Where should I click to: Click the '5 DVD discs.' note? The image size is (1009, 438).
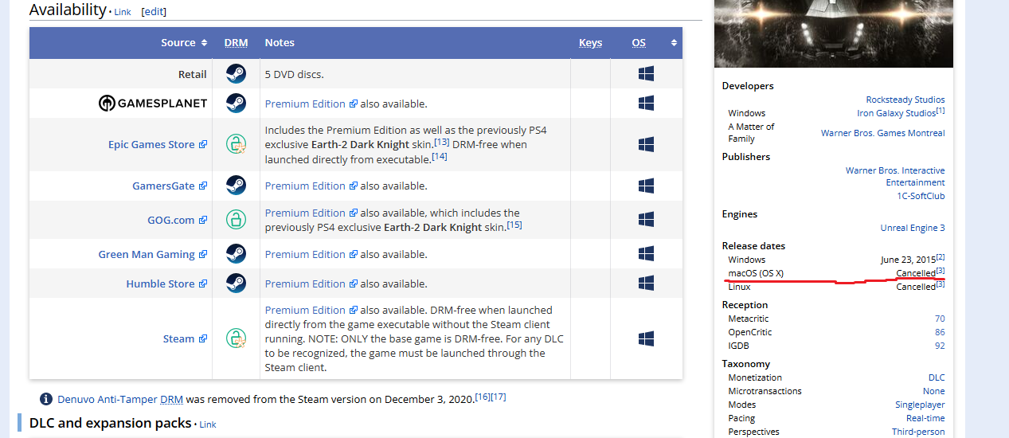coord(294,74)
